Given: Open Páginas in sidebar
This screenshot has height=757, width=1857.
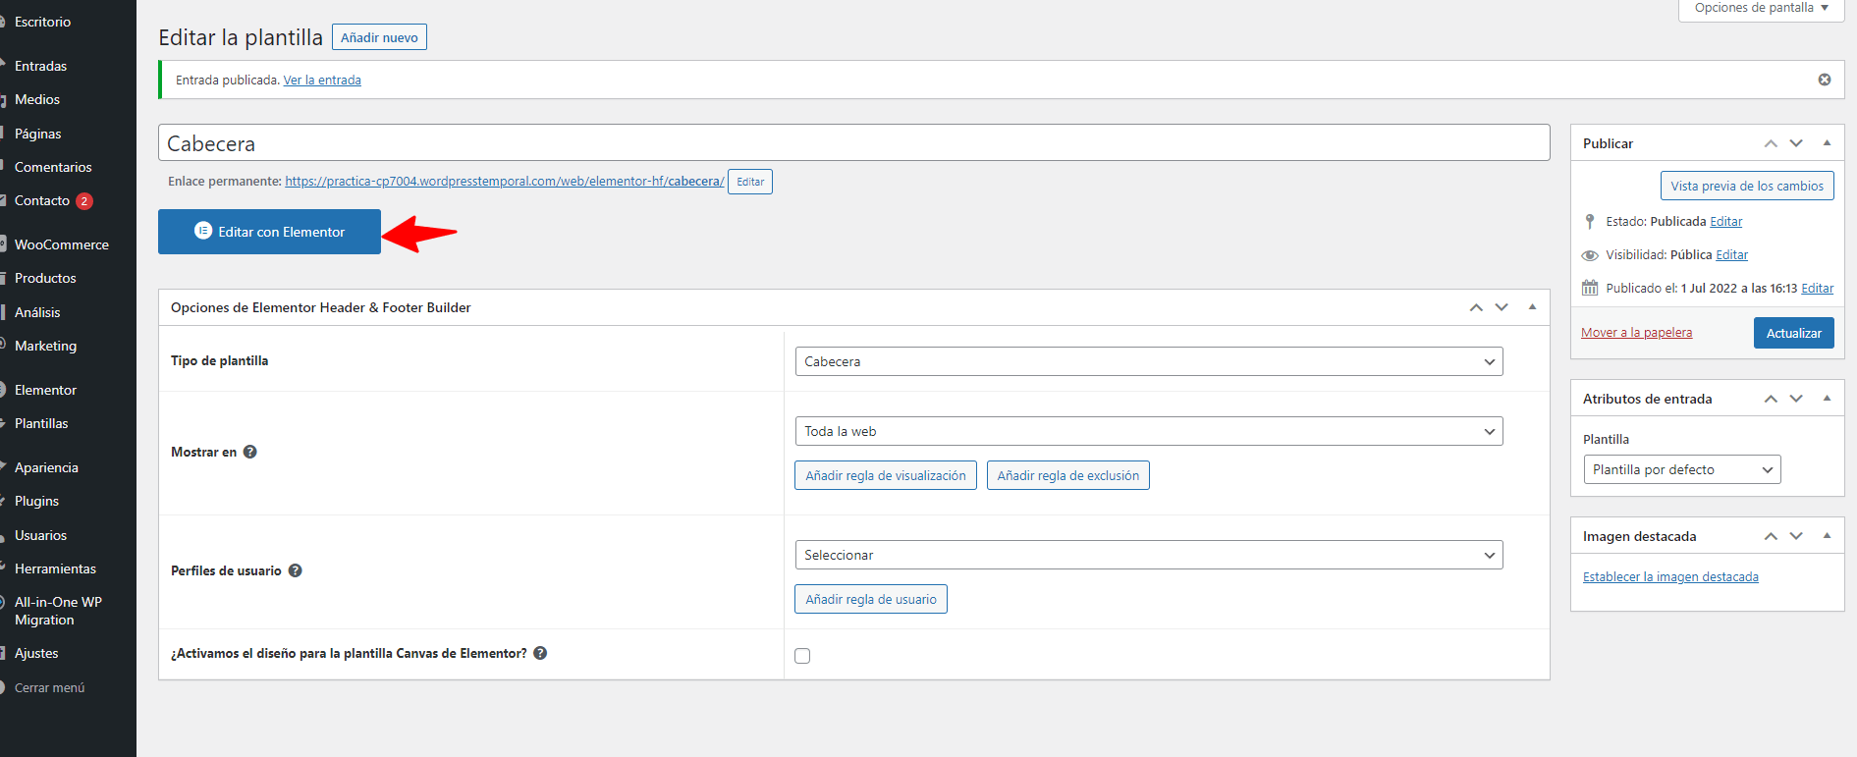Looking at the screenshot, I should pos(37,134).
